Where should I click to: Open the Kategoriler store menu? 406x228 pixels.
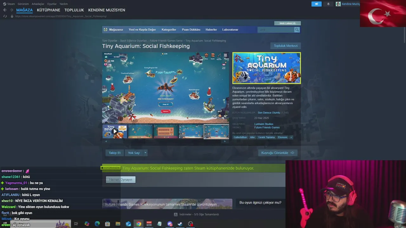pyautogui.click(x=169, y=30)
